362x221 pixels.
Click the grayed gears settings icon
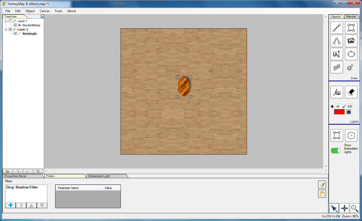pyautogui.click(x=350, y=67)
